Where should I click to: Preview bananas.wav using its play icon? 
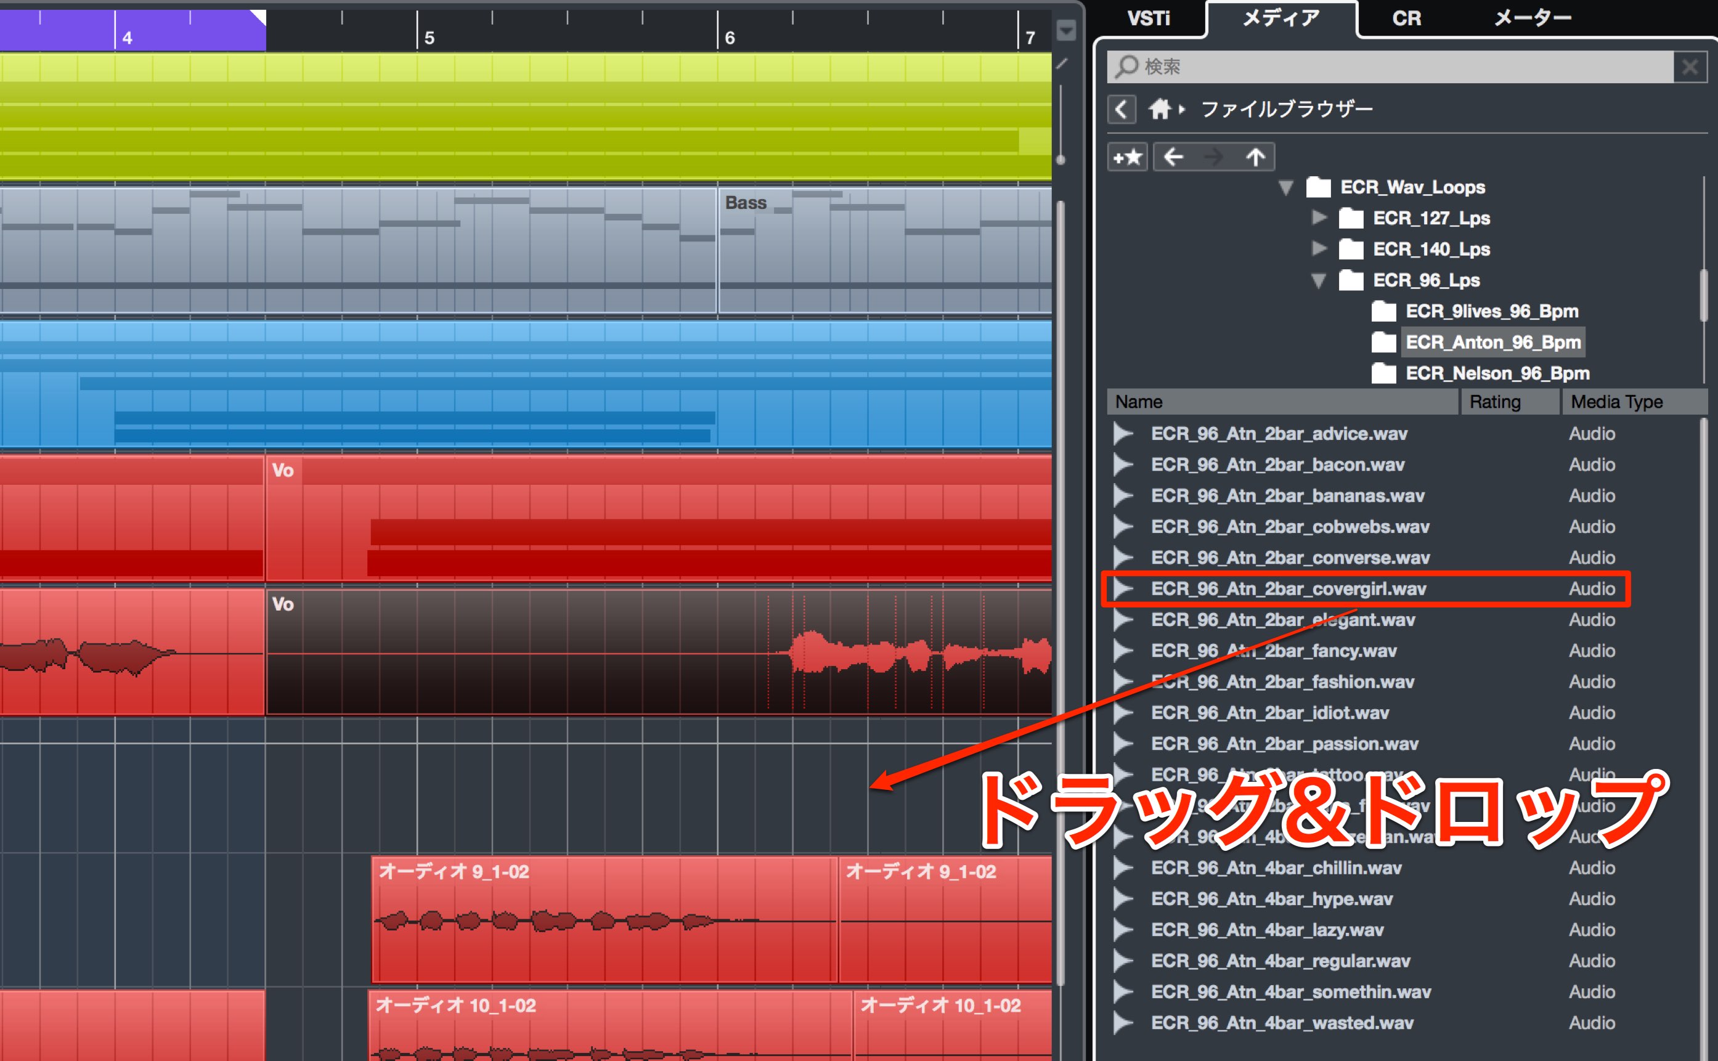1123,495
